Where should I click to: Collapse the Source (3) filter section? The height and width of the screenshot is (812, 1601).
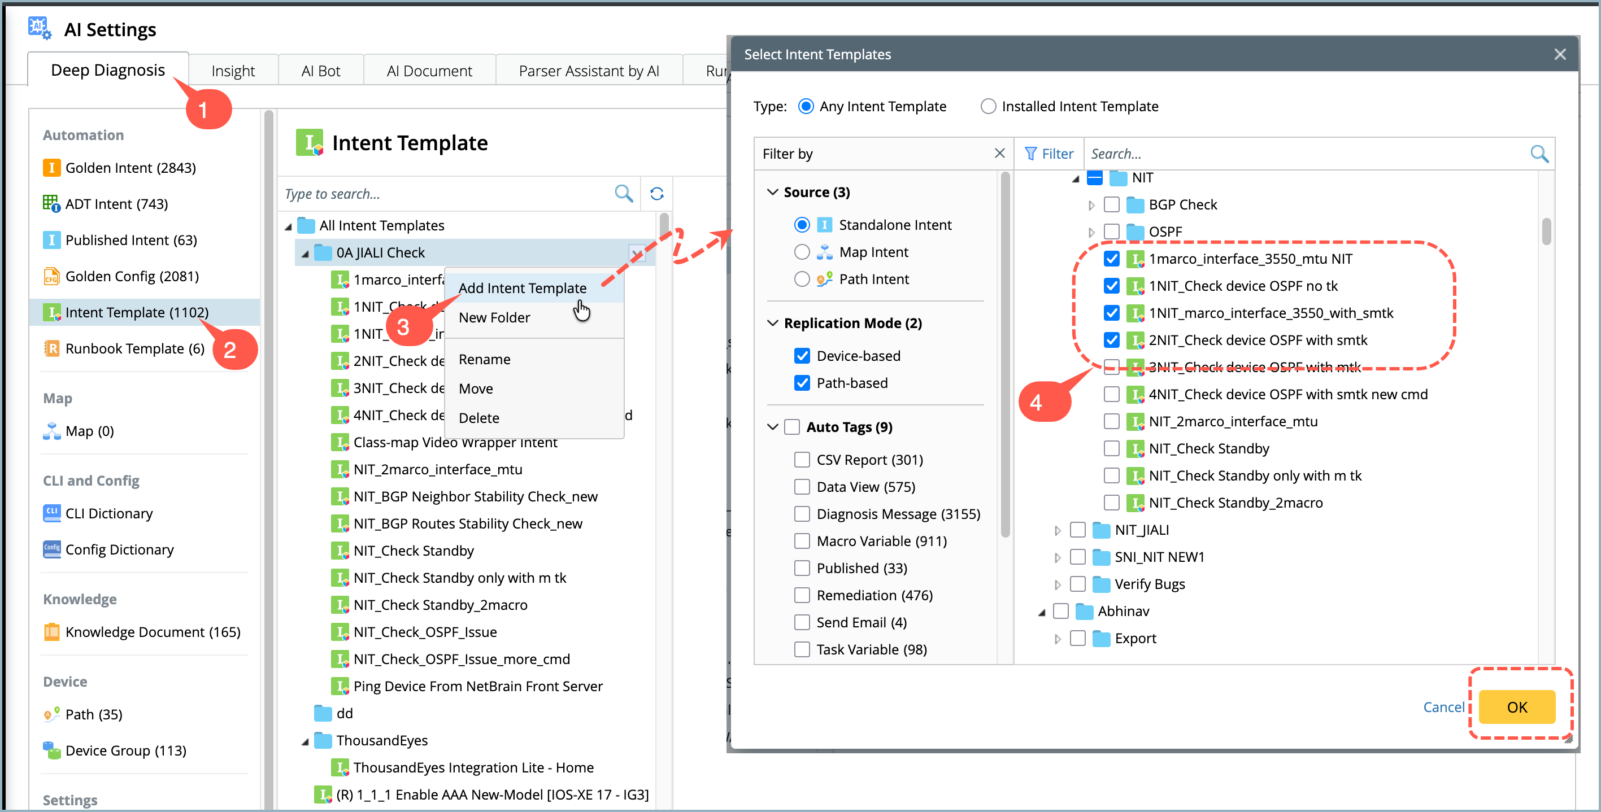pyautogui.click(x=772, y=192)
